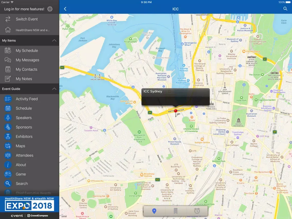Tap the Australian Museum map marker

(251, 111)
